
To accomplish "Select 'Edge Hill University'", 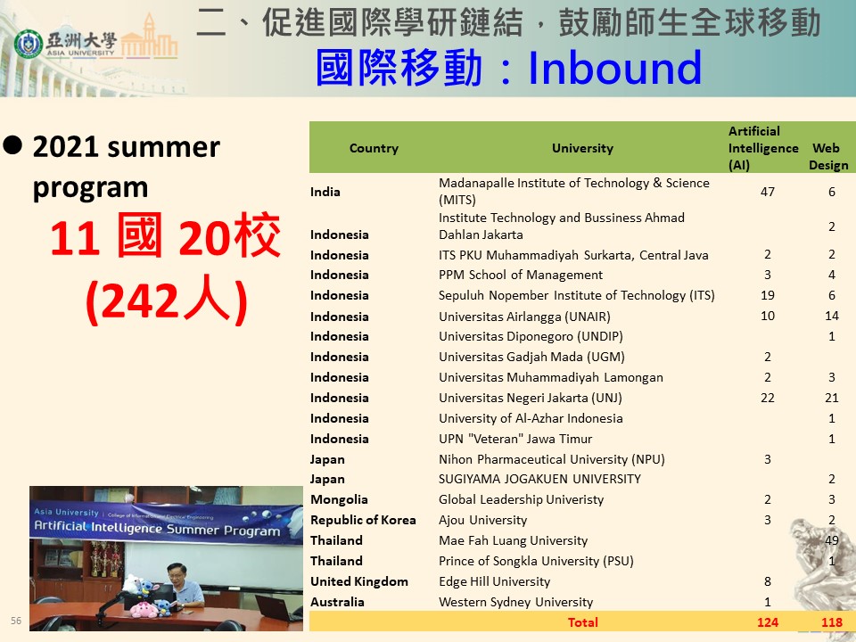I will [495, 582].
